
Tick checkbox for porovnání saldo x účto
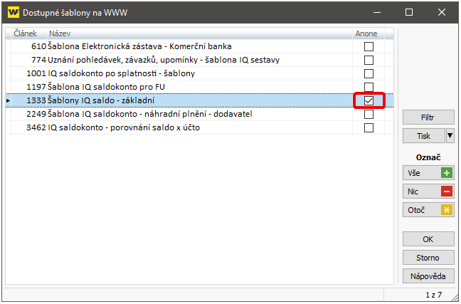pos(369,127)
